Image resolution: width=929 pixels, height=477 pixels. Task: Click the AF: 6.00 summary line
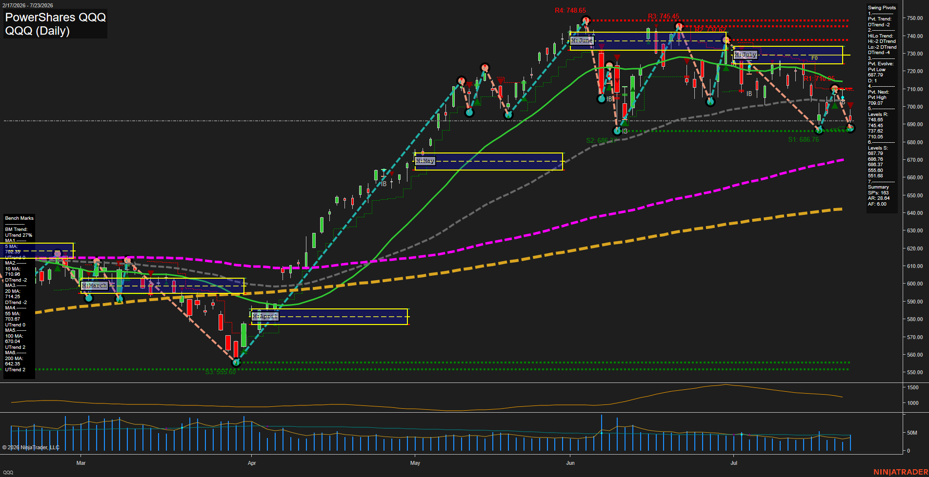coord(877,204)
